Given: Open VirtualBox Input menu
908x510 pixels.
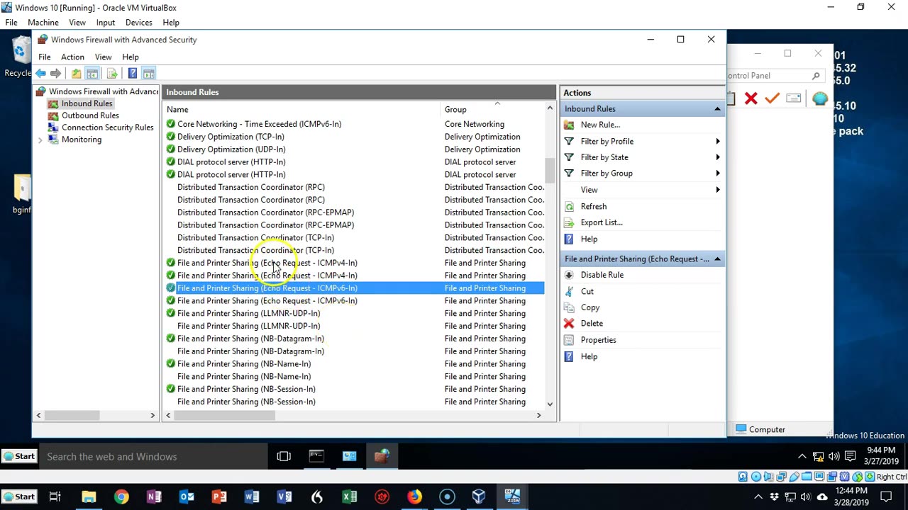Looking at the screenshot, I should point(106,23).
